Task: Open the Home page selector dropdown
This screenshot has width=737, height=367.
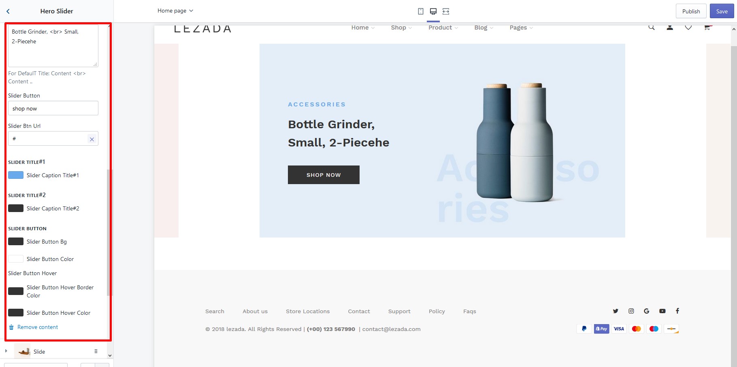Action: [175, 11]
